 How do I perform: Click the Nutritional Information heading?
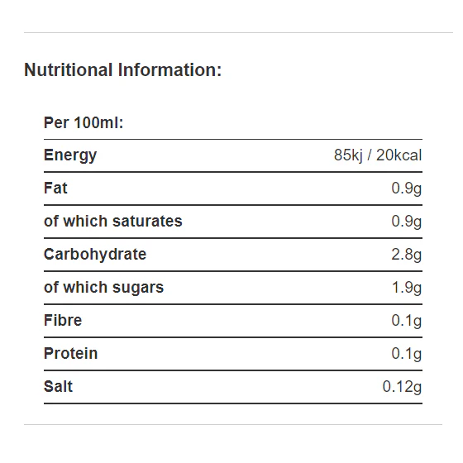(x=122, y=70)
